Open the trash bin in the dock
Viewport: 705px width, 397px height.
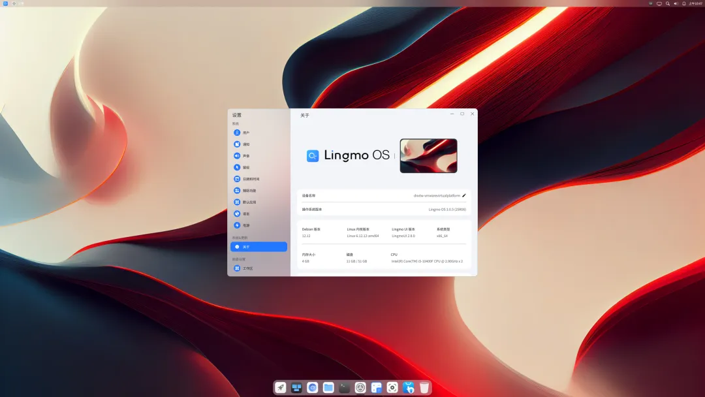424,388
